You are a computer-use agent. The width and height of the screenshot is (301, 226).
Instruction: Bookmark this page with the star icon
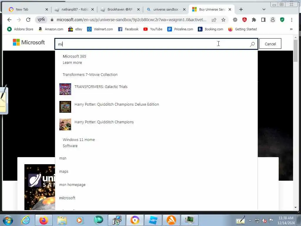[223, 20]
